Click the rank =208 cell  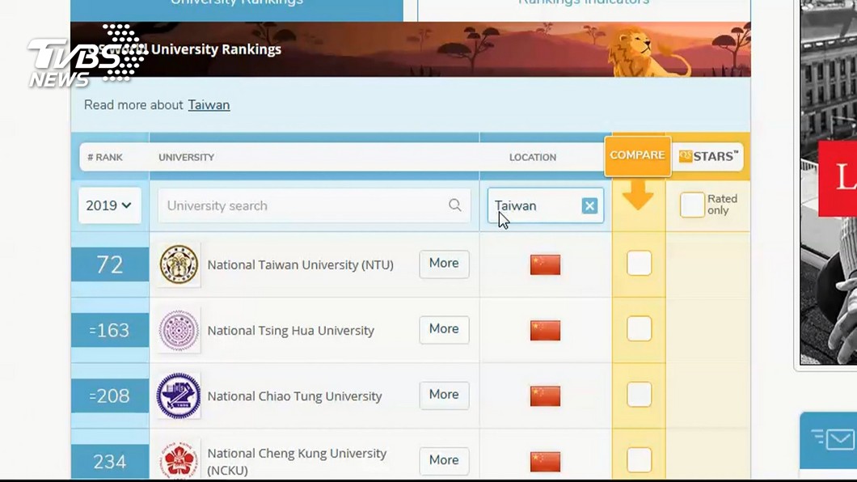pos(110,395)
